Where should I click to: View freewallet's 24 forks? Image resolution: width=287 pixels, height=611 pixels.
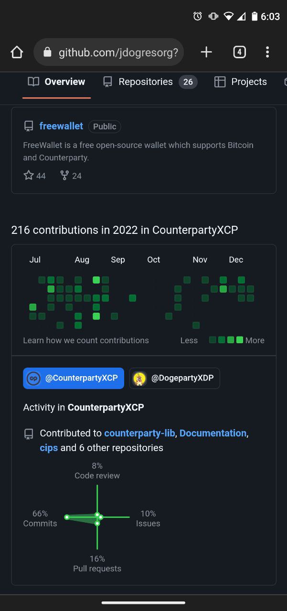(x=71, y=176)
